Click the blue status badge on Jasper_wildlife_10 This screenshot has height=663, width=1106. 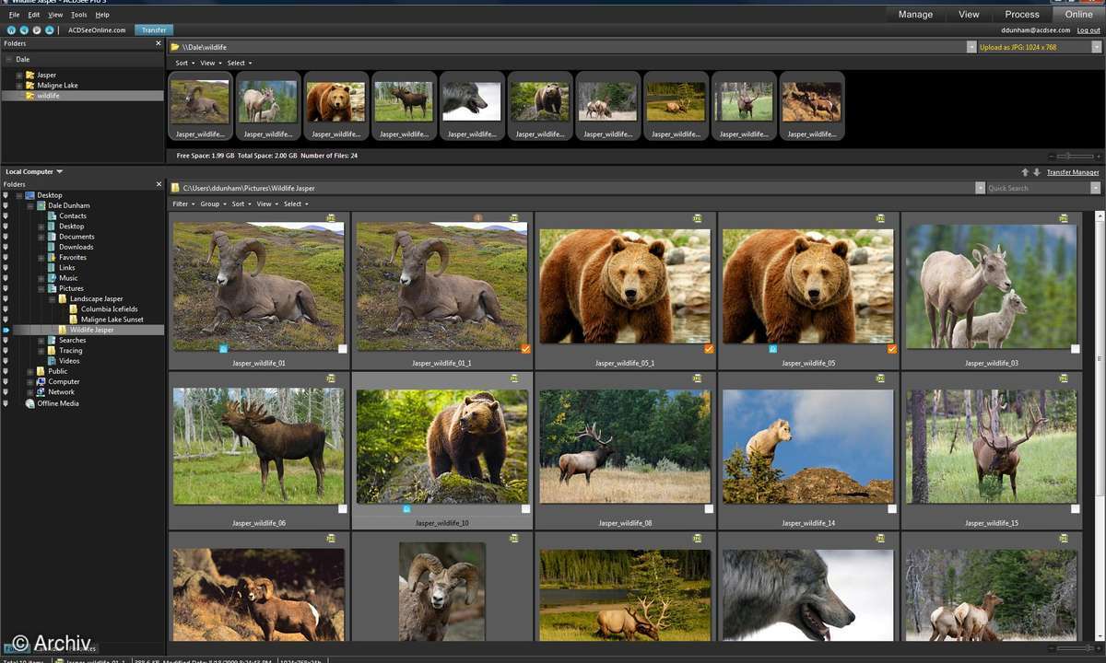pyautogui.click(x=407, y=507)
